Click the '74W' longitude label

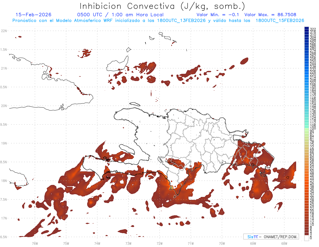(97, 243)
